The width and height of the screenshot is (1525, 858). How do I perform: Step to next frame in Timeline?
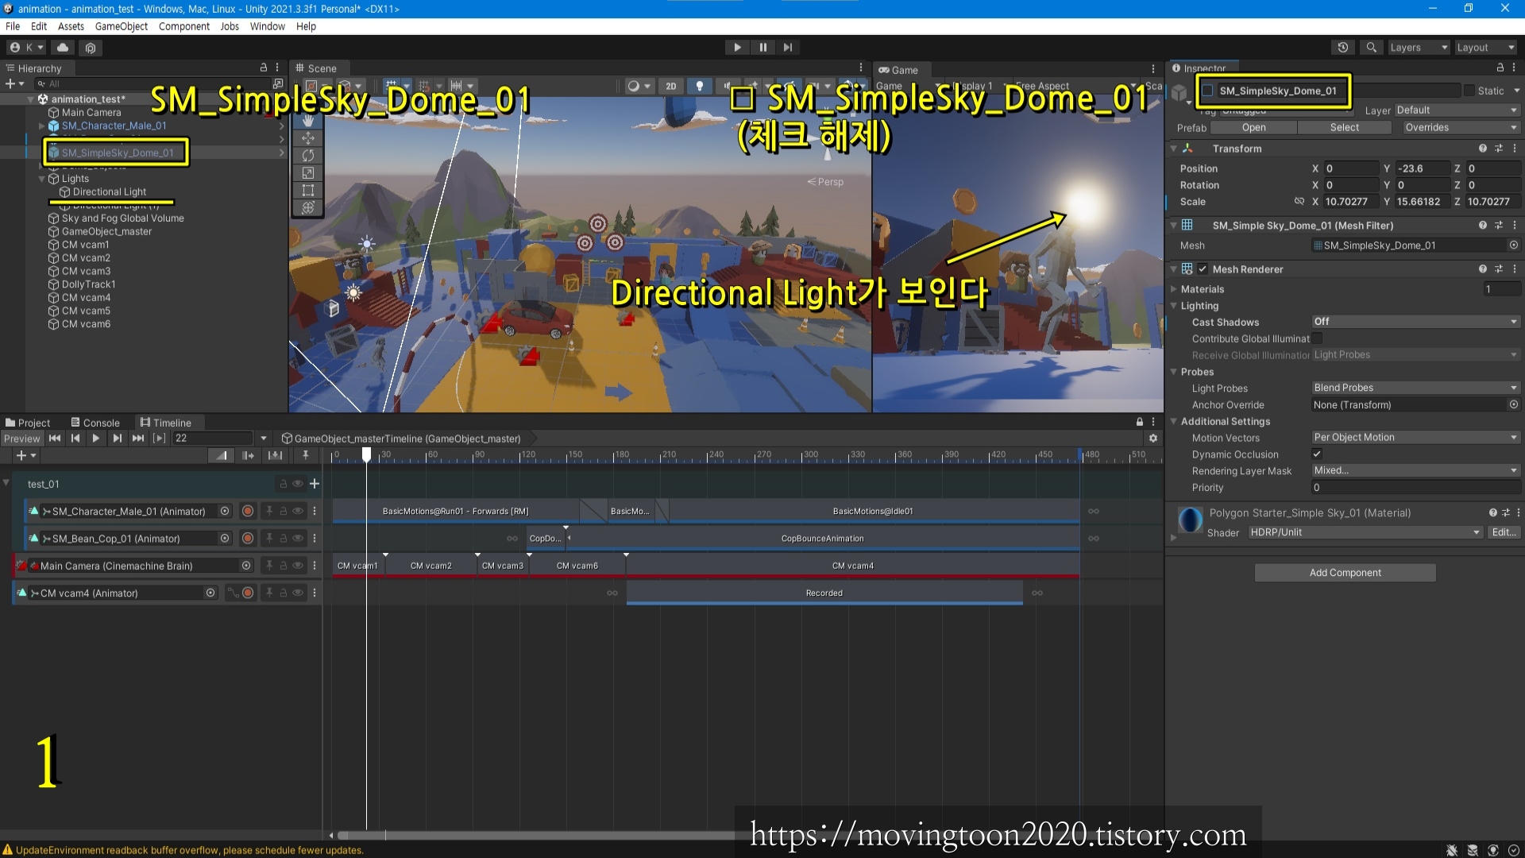click(x=118, y=439)
